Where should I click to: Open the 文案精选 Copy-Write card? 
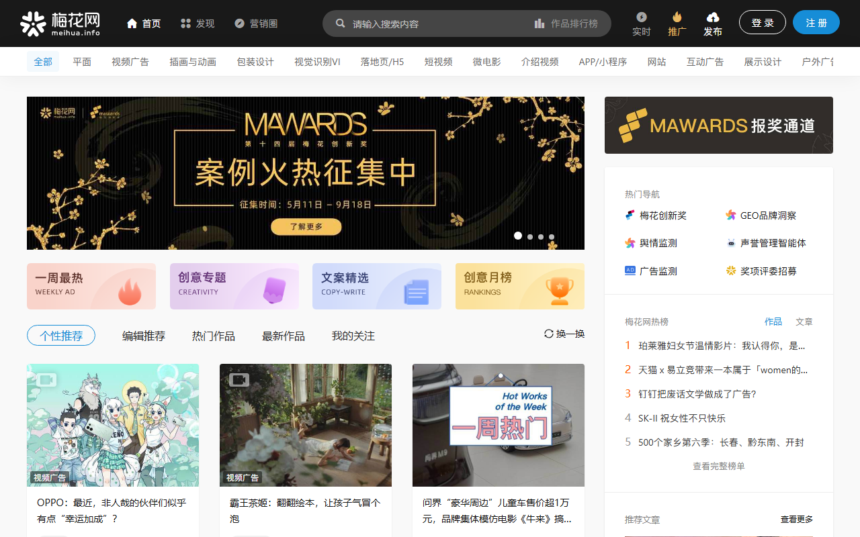click(377, 286)
